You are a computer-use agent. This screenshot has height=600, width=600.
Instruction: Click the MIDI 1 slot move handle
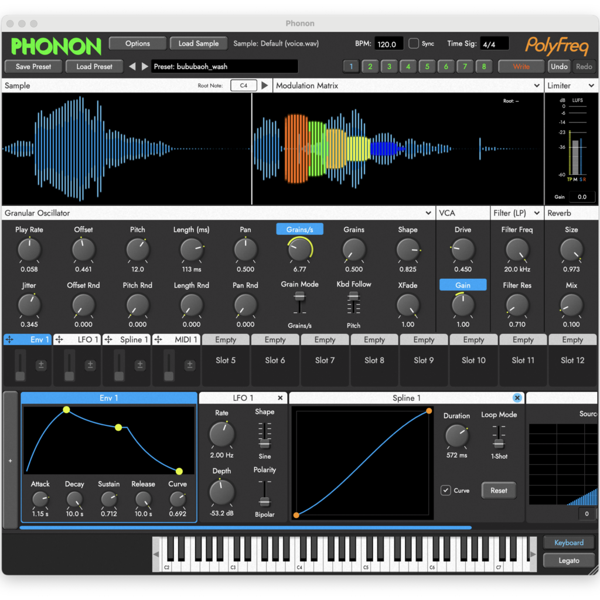tap(158, 339)
